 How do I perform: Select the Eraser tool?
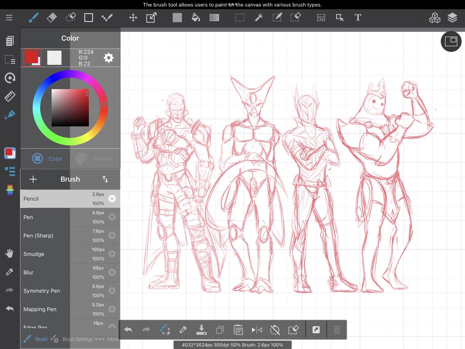[52, 18]
